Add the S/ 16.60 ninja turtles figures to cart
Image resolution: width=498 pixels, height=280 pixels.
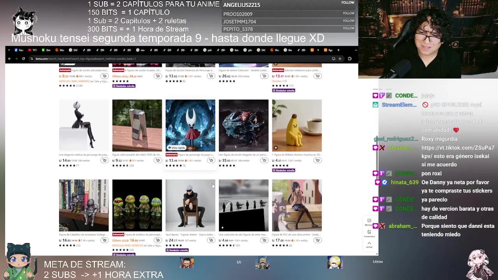tap(158, 240)
